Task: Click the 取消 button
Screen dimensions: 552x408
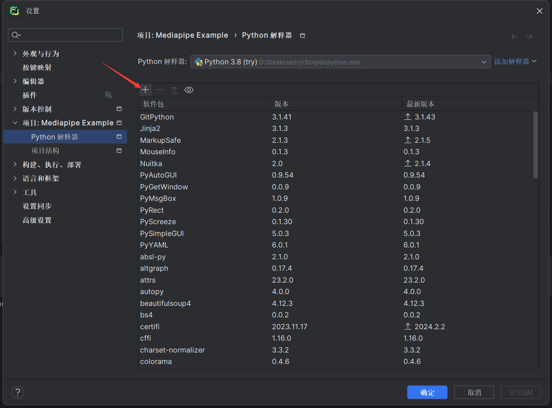Action: click(x=474, y=392)
